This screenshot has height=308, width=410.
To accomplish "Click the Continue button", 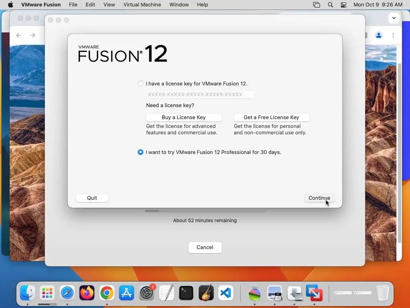I will tap(319, 198).
